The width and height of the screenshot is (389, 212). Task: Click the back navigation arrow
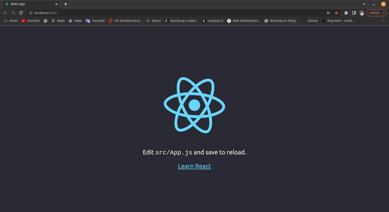pyautogui.click(x=5, y=13)
